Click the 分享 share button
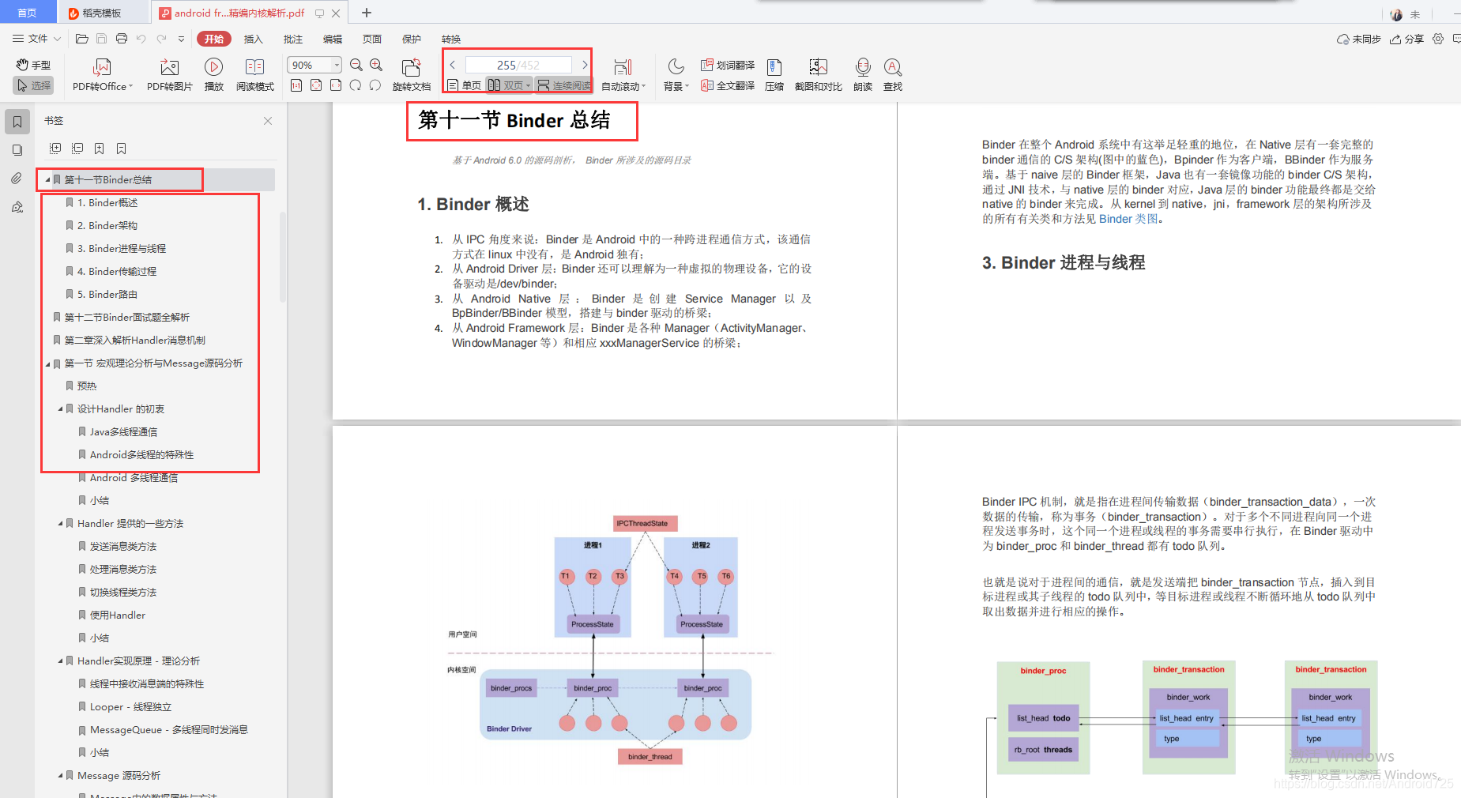The width and height of the screenshot is (1461, 798). (x=1406, y=39)
